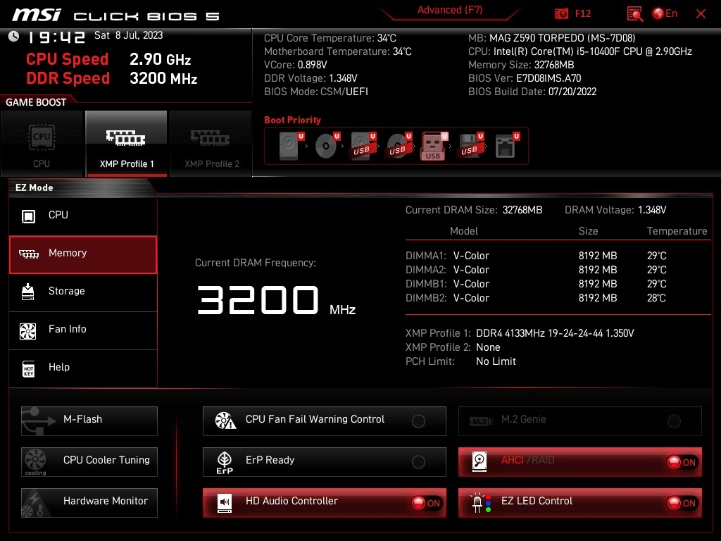
Task: Open the Hardware Monitor
Action: point(89,503)
